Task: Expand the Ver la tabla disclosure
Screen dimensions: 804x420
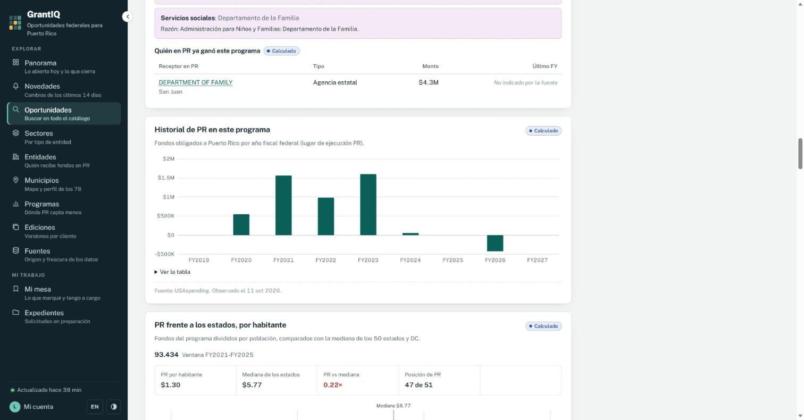Action: tap(172, 272)
